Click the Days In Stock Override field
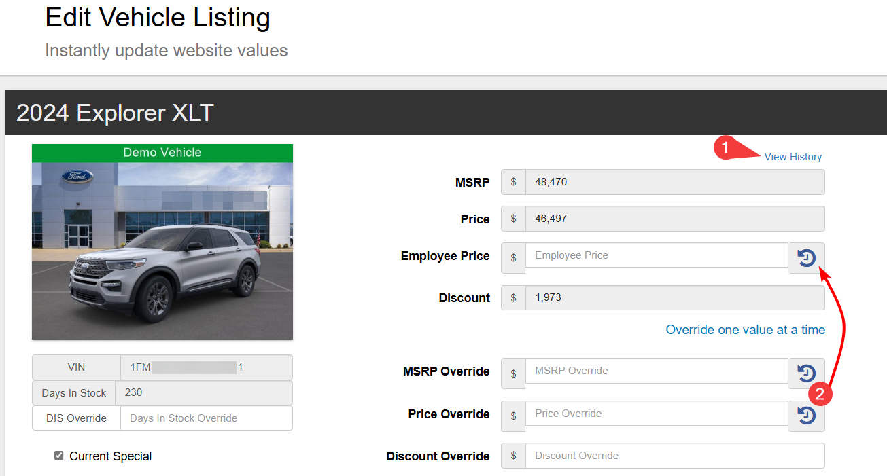Screen dimensions: 887x476 207,418
